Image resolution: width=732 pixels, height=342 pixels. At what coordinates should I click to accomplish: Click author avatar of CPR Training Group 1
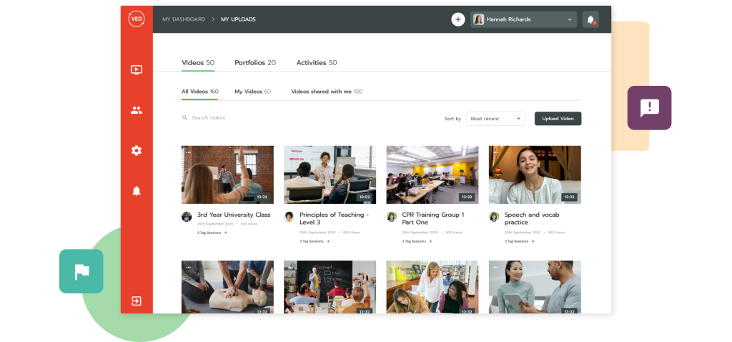point(392,217)
